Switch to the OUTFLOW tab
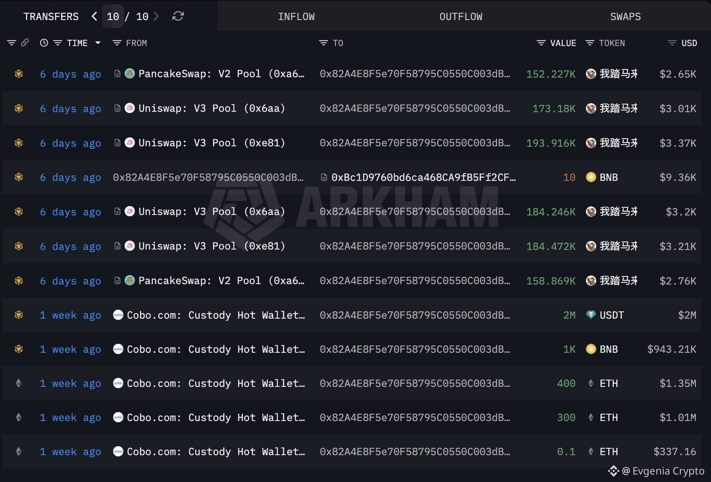The width and height of the screenshot is (711, 482). (x=461, y=17)
